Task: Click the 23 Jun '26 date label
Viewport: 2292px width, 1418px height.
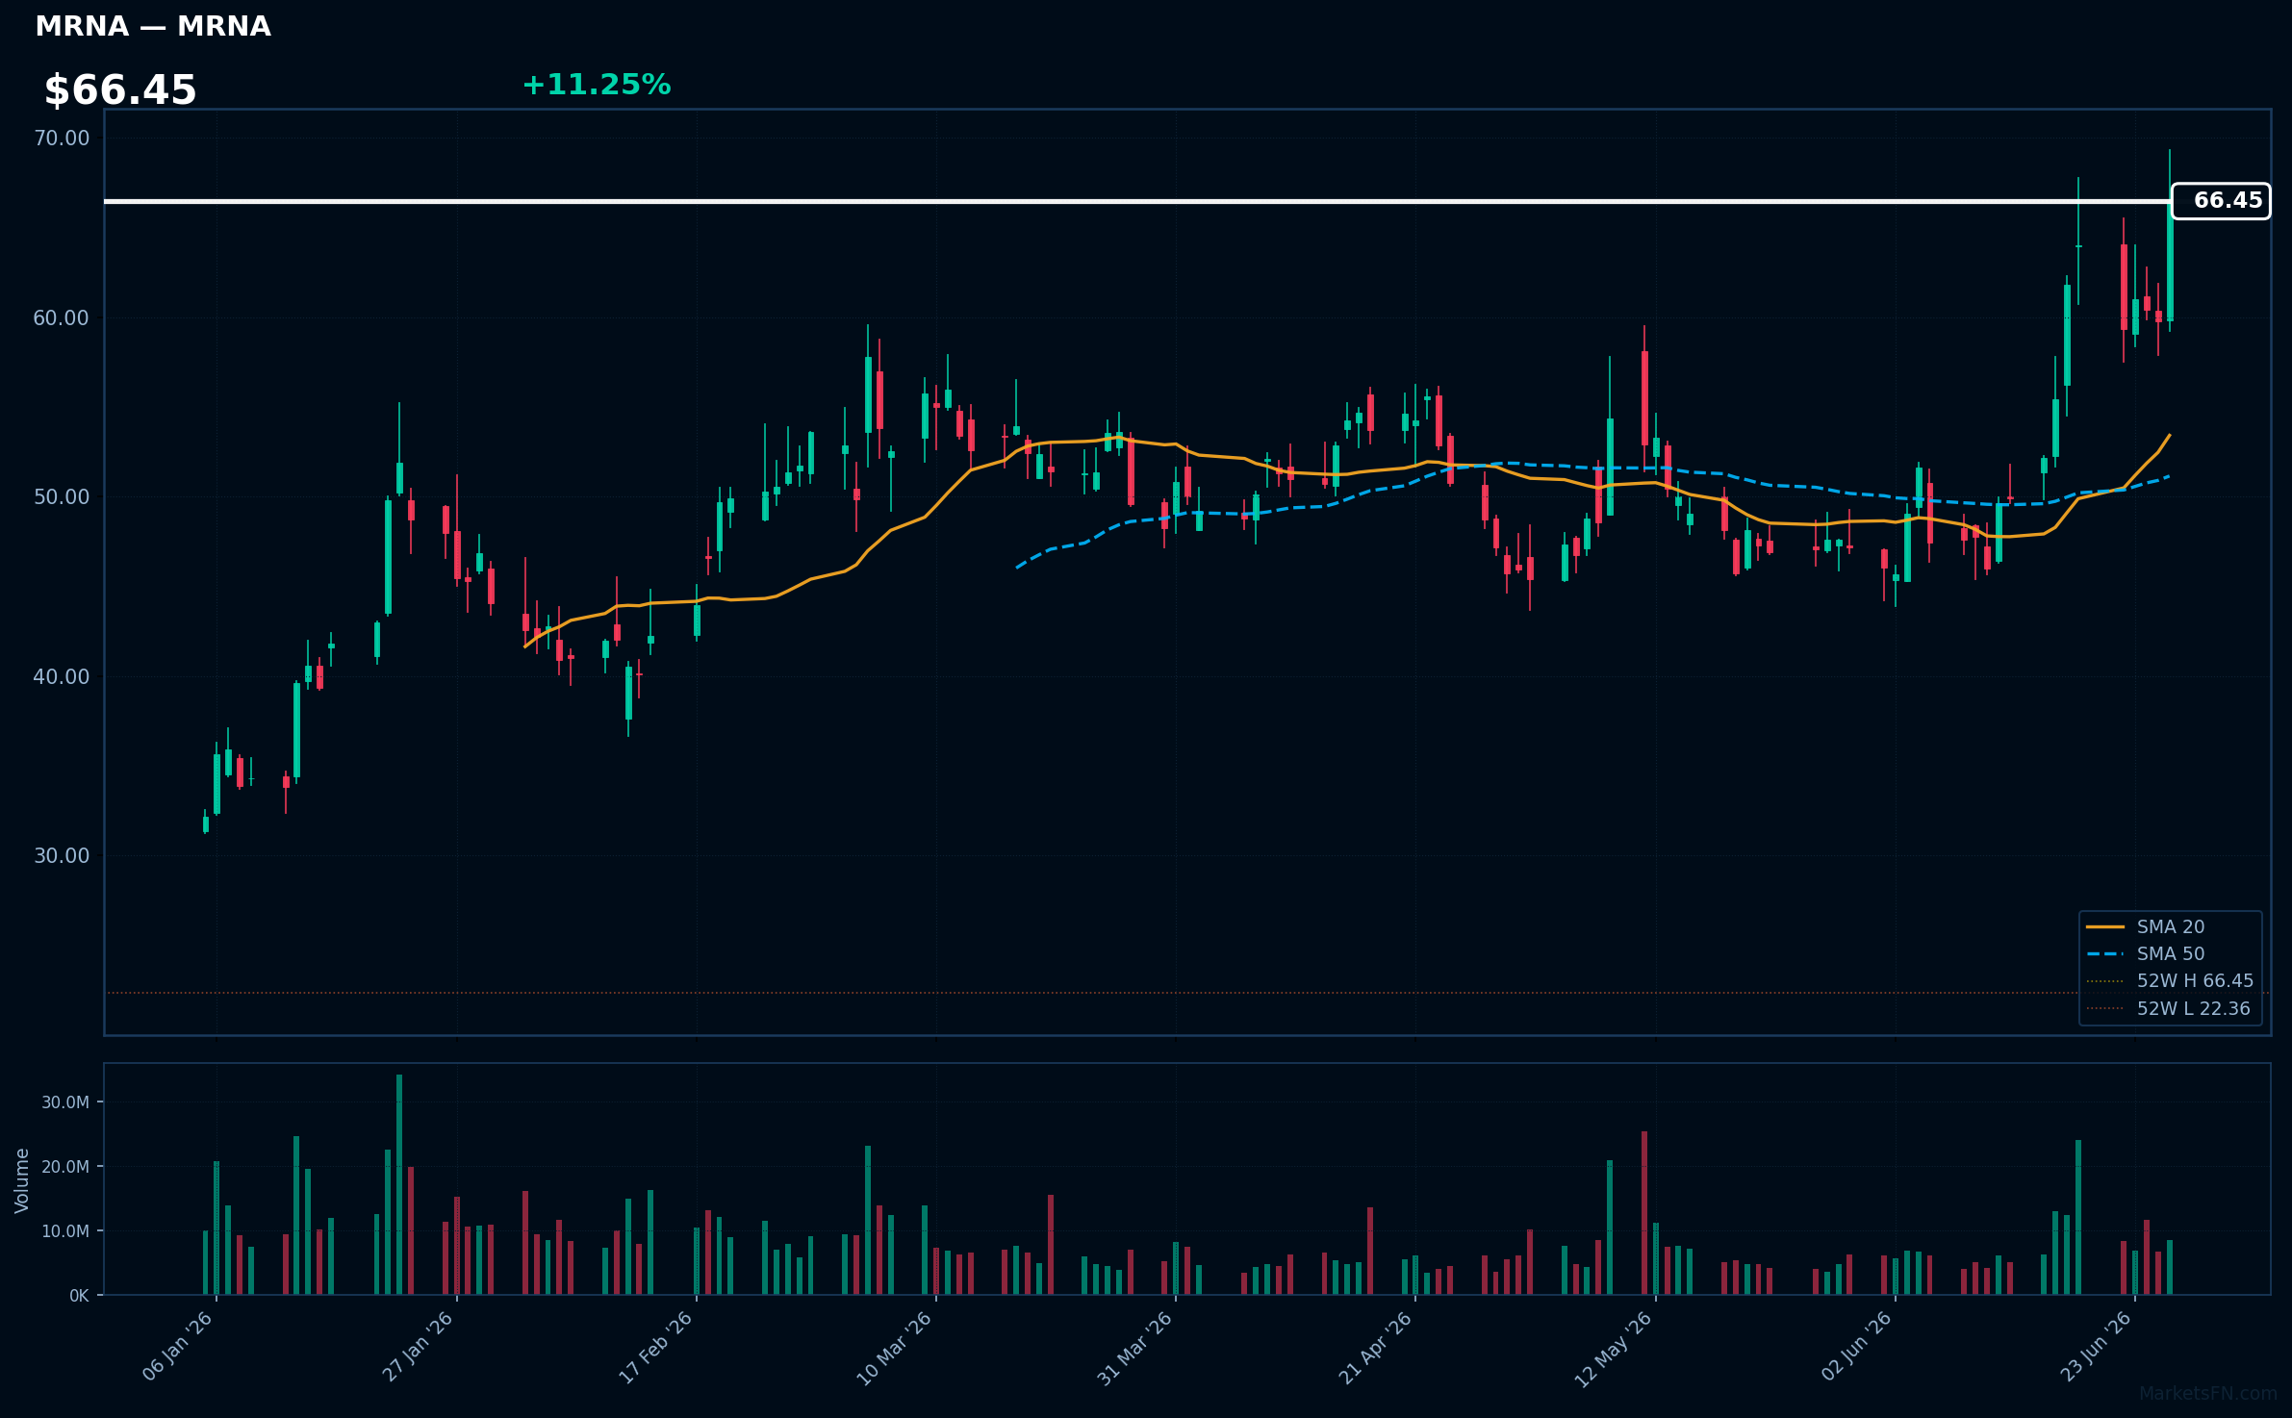Action: tap(2097, 1347)
